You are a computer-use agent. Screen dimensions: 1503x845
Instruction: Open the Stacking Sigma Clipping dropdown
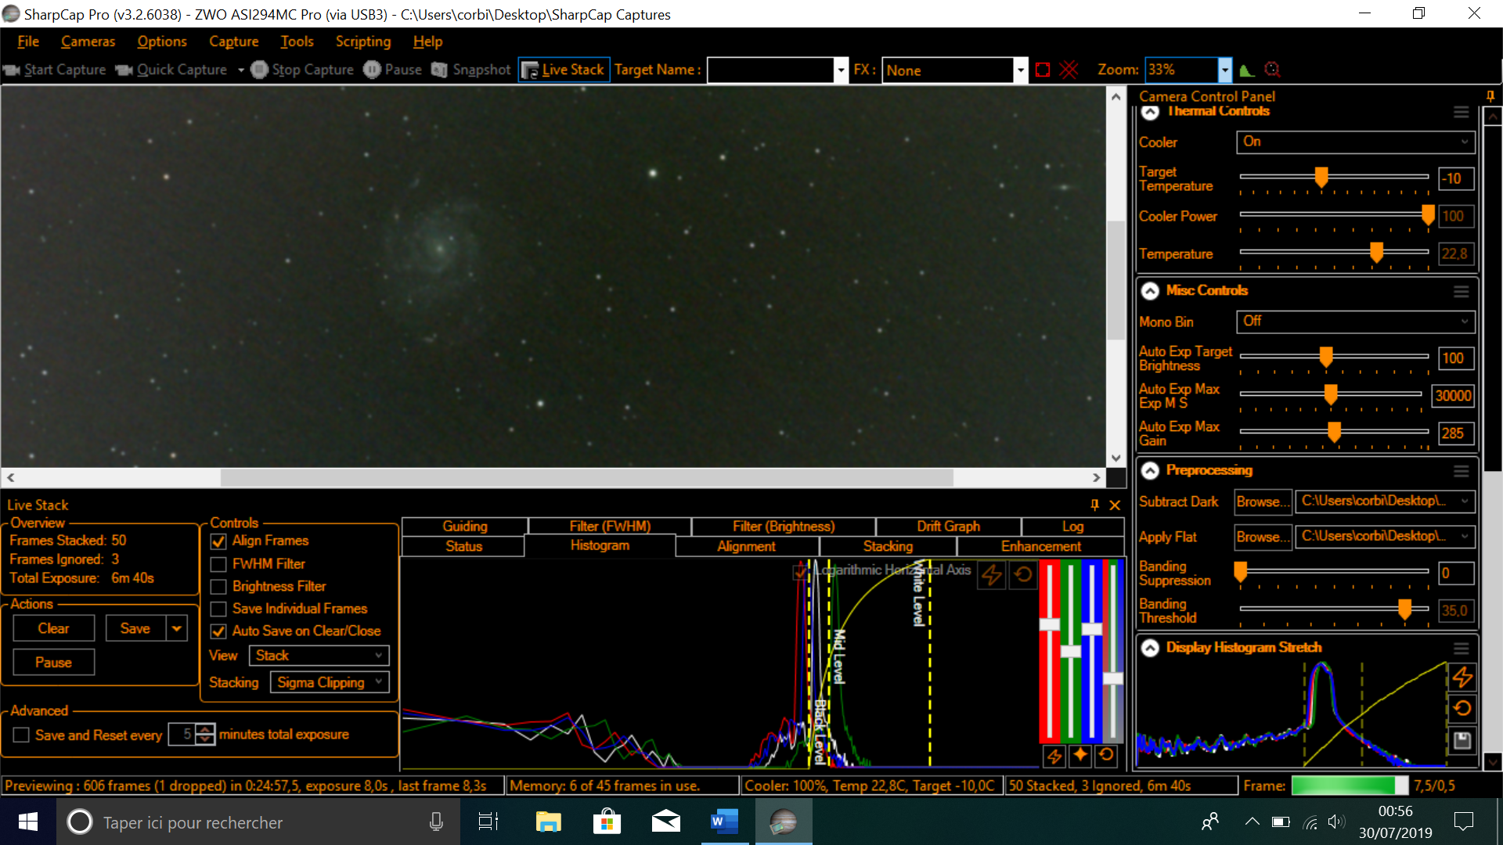click(x=330, y=682)
